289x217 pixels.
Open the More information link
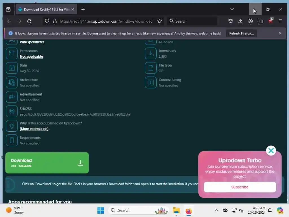coord(34,129)
